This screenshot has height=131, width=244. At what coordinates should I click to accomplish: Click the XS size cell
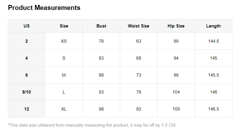pos(64,41)
